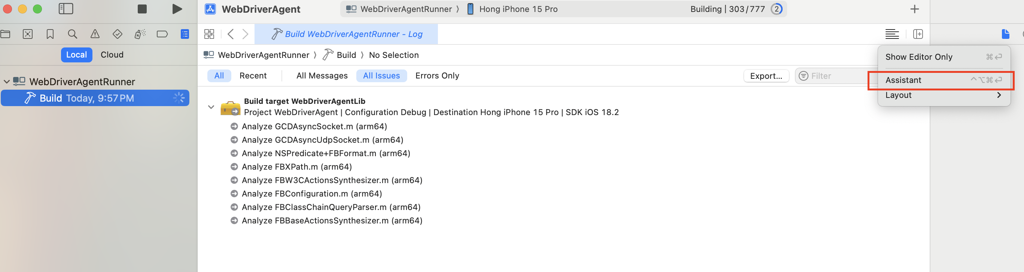Viewport: 1024px width, 272px height.
Task: Go forward in editor history
Action: click(246, 34)
